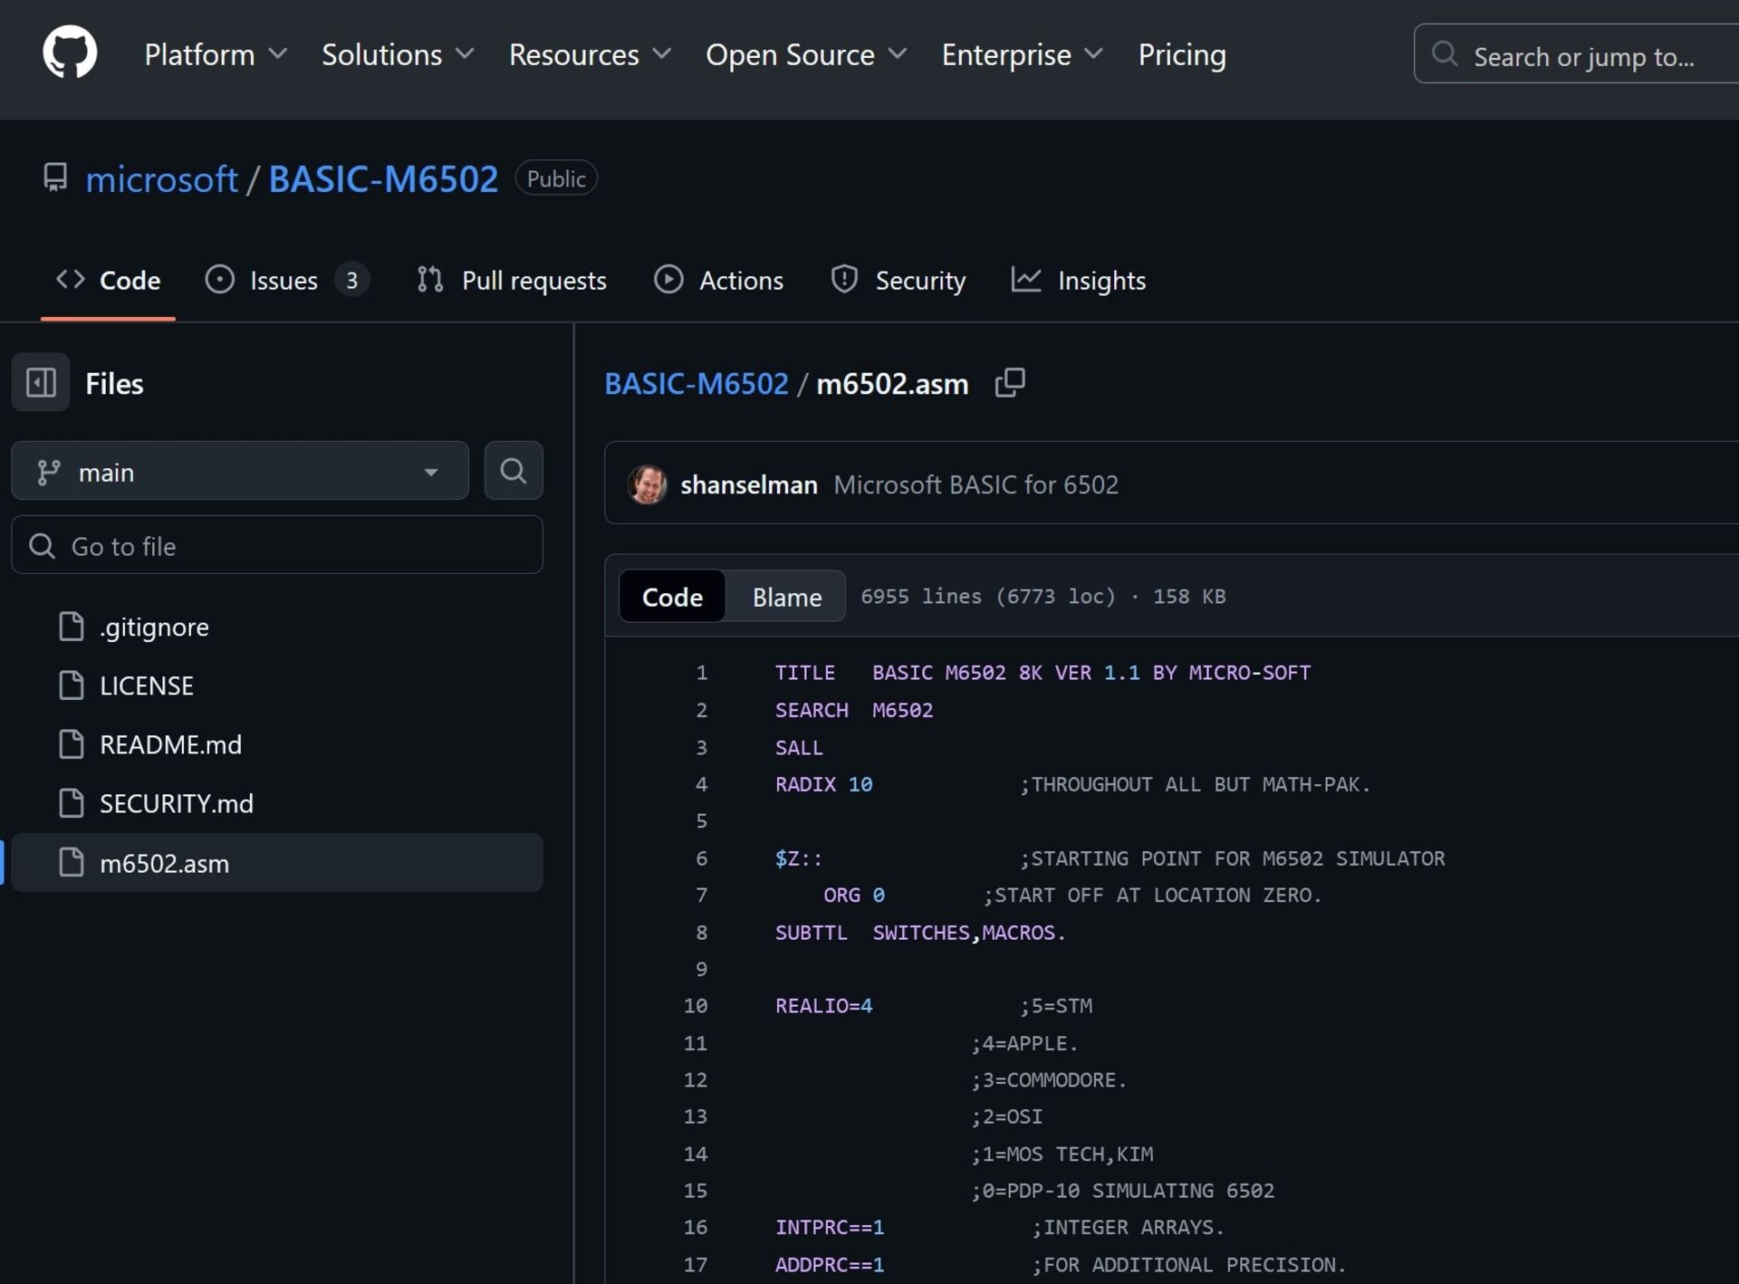Open the main branch dropdown

coord(239,472)
